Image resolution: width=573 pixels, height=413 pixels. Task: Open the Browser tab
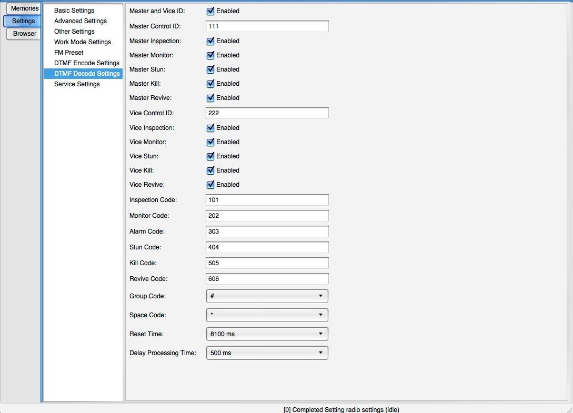tap(24, 34)
